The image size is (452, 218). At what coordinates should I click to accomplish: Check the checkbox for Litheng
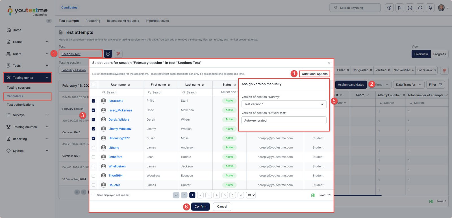(94, 148)
